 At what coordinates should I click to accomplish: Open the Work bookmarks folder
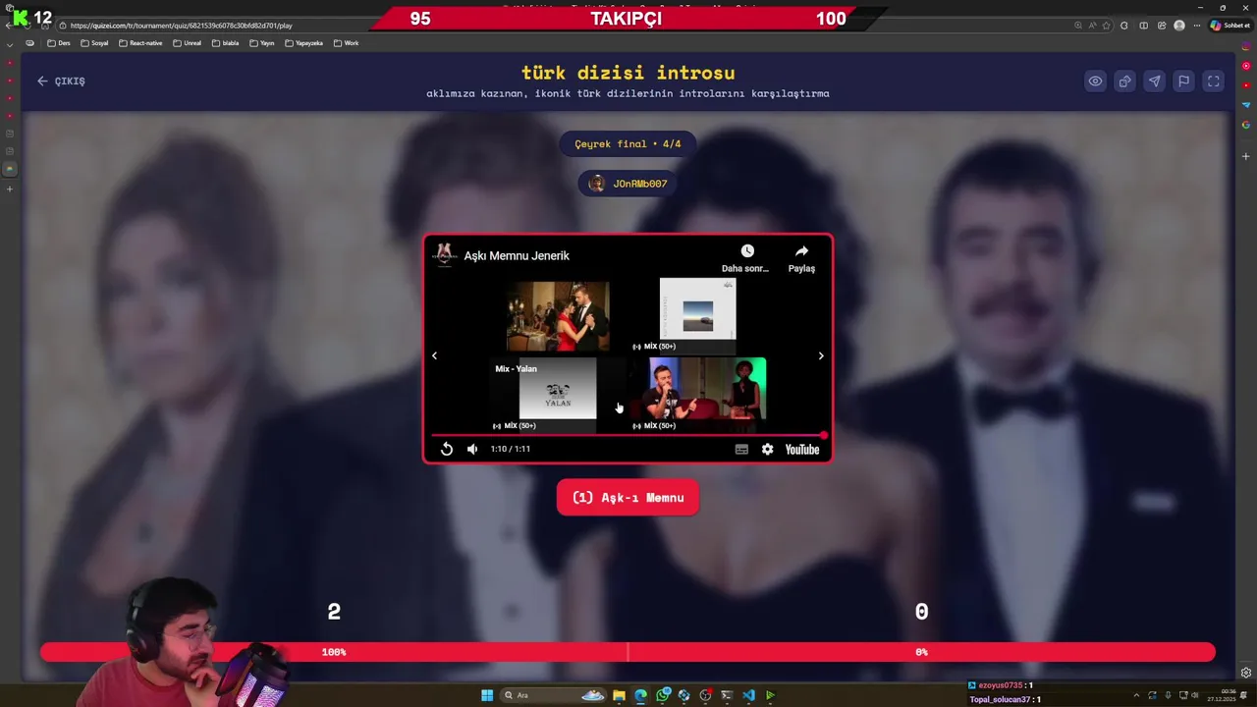346,43
